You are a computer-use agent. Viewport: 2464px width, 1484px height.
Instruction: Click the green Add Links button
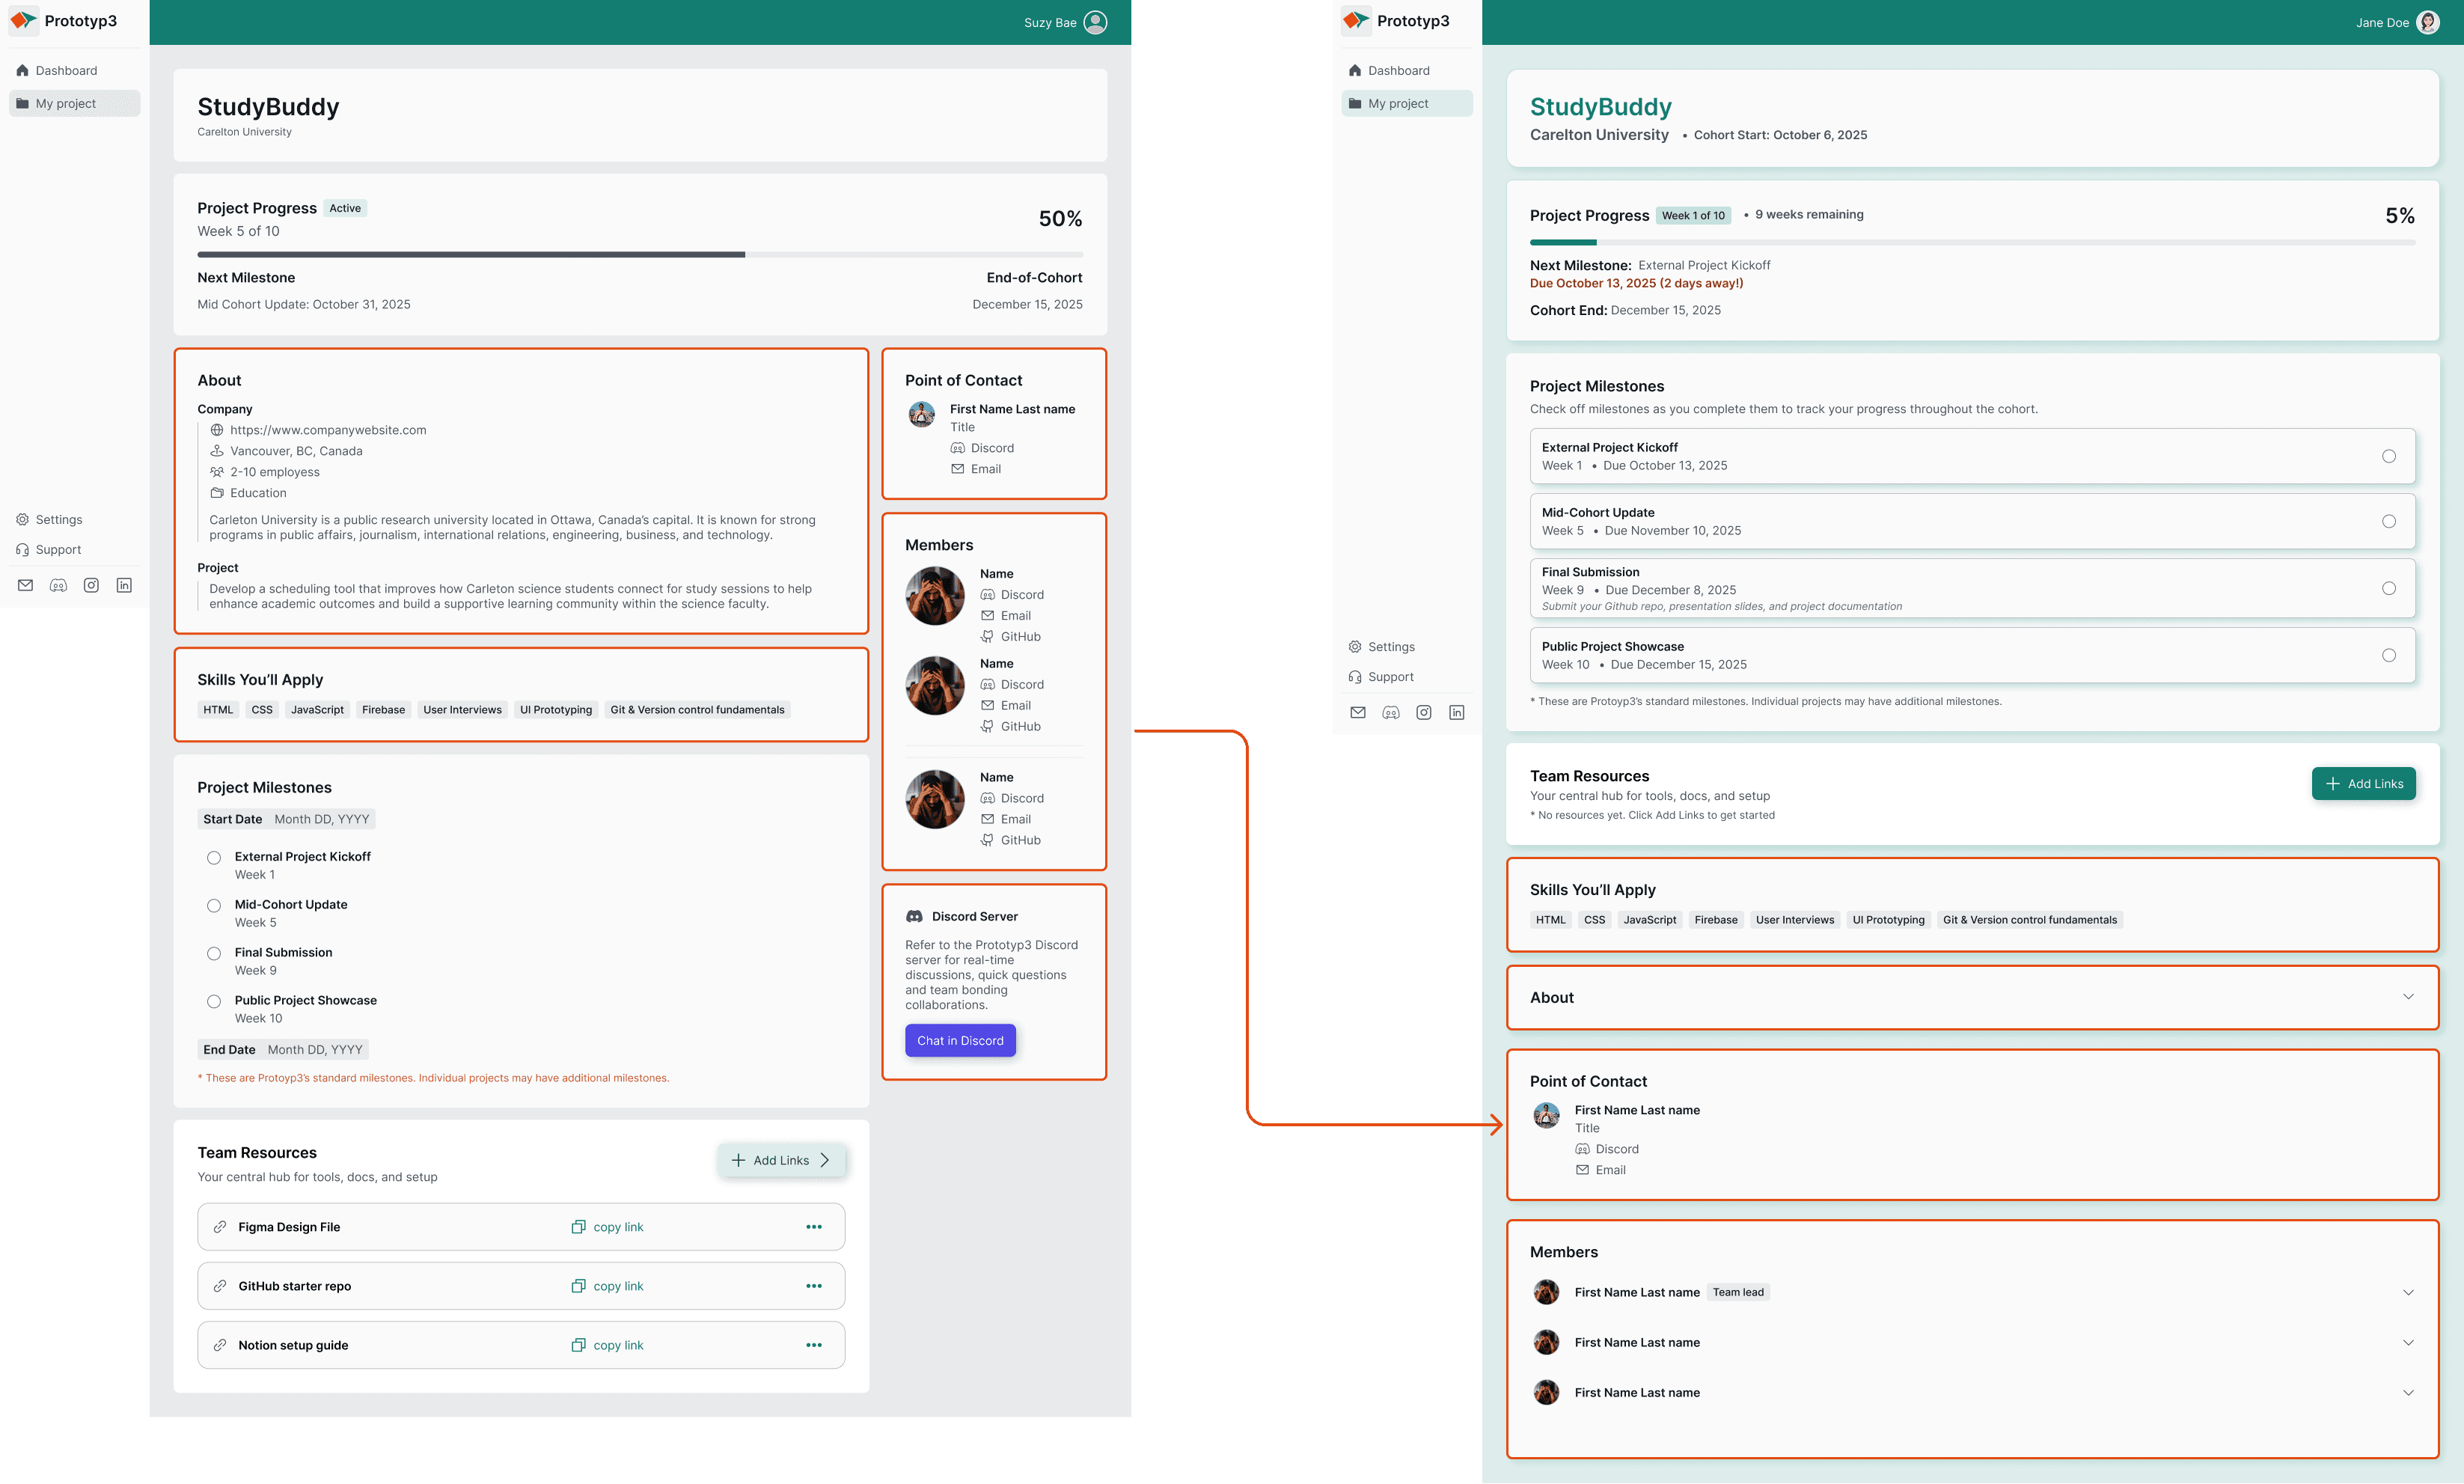(2363, 783)
